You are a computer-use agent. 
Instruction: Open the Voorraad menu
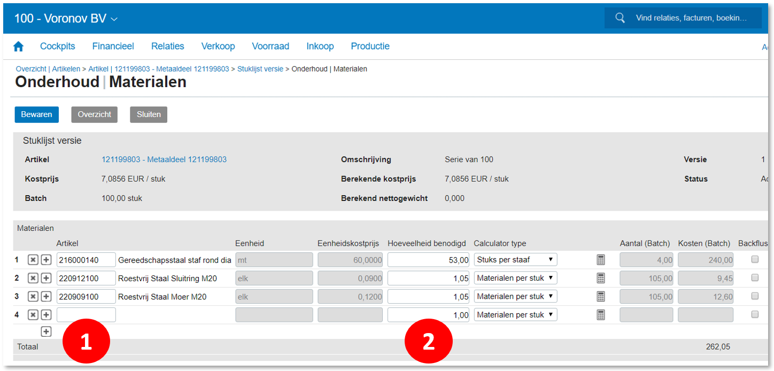pos(270,47)
